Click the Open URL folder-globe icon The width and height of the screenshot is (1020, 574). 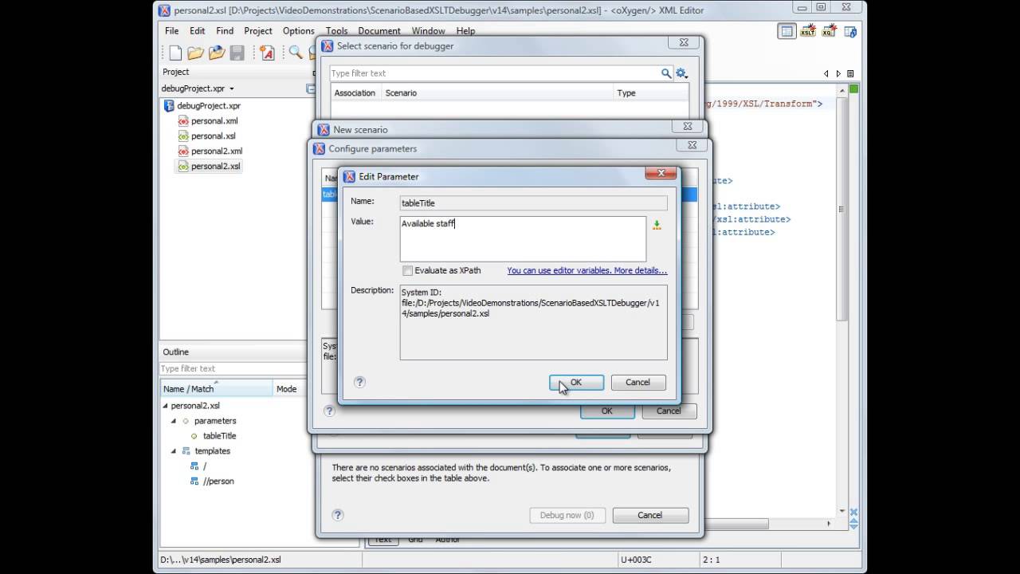pyautogui.click(x=216, y=53)
